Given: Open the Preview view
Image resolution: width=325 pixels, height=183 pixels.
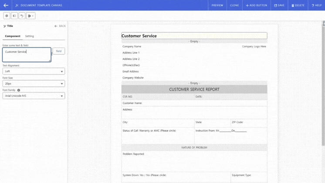Looking at the screenshot, I should tap(217, 5).
